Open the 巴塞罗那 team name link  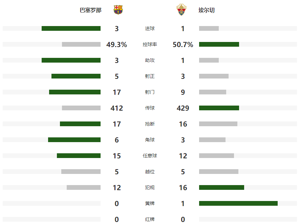pos(90,10)
